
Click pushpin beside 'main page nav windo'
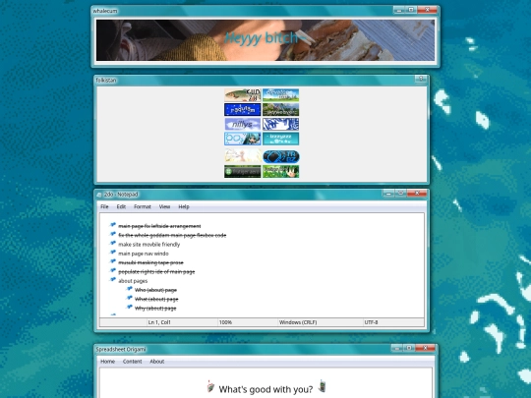coord(113,253)
